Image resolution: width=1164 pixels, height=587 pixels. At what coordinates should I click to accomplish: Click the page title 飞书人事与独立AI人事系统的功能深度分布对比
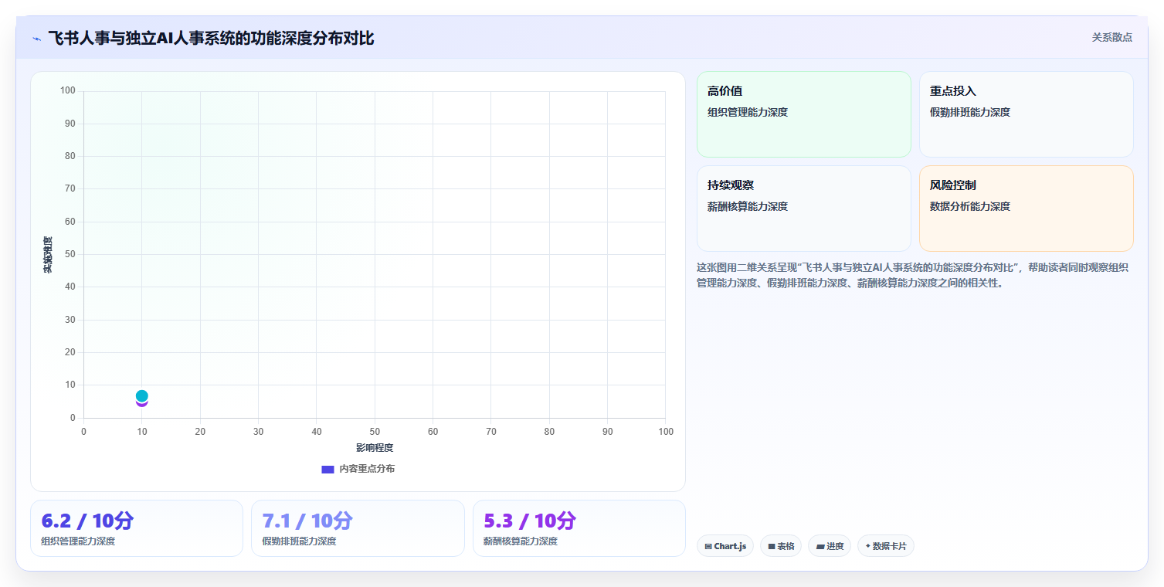211,38
